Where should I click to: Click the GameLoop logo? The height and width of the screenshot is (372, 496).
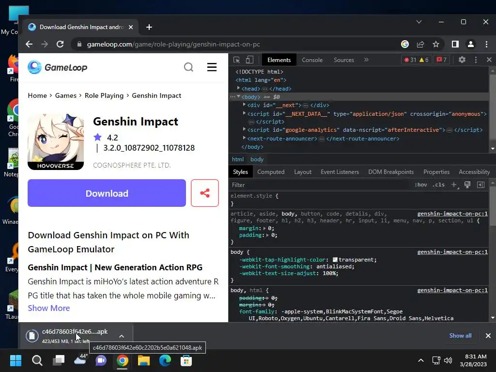58,67
